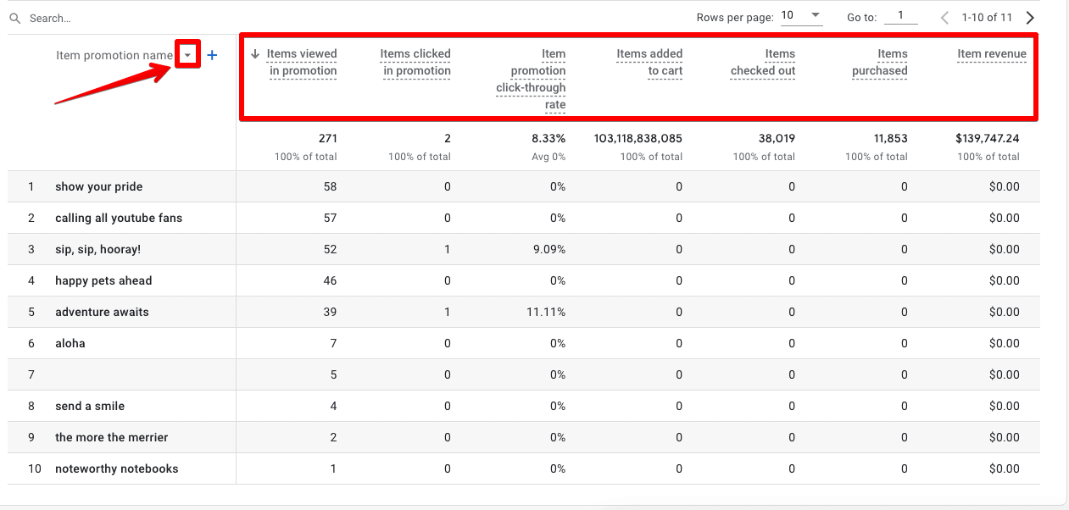Open the Rows per page dropdown

tap(801, 16)
